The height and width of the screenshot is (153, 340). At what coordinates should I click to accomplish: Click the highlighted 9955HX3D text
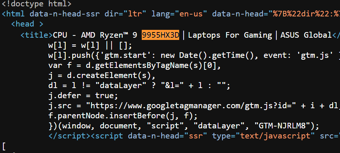[160, 35]
